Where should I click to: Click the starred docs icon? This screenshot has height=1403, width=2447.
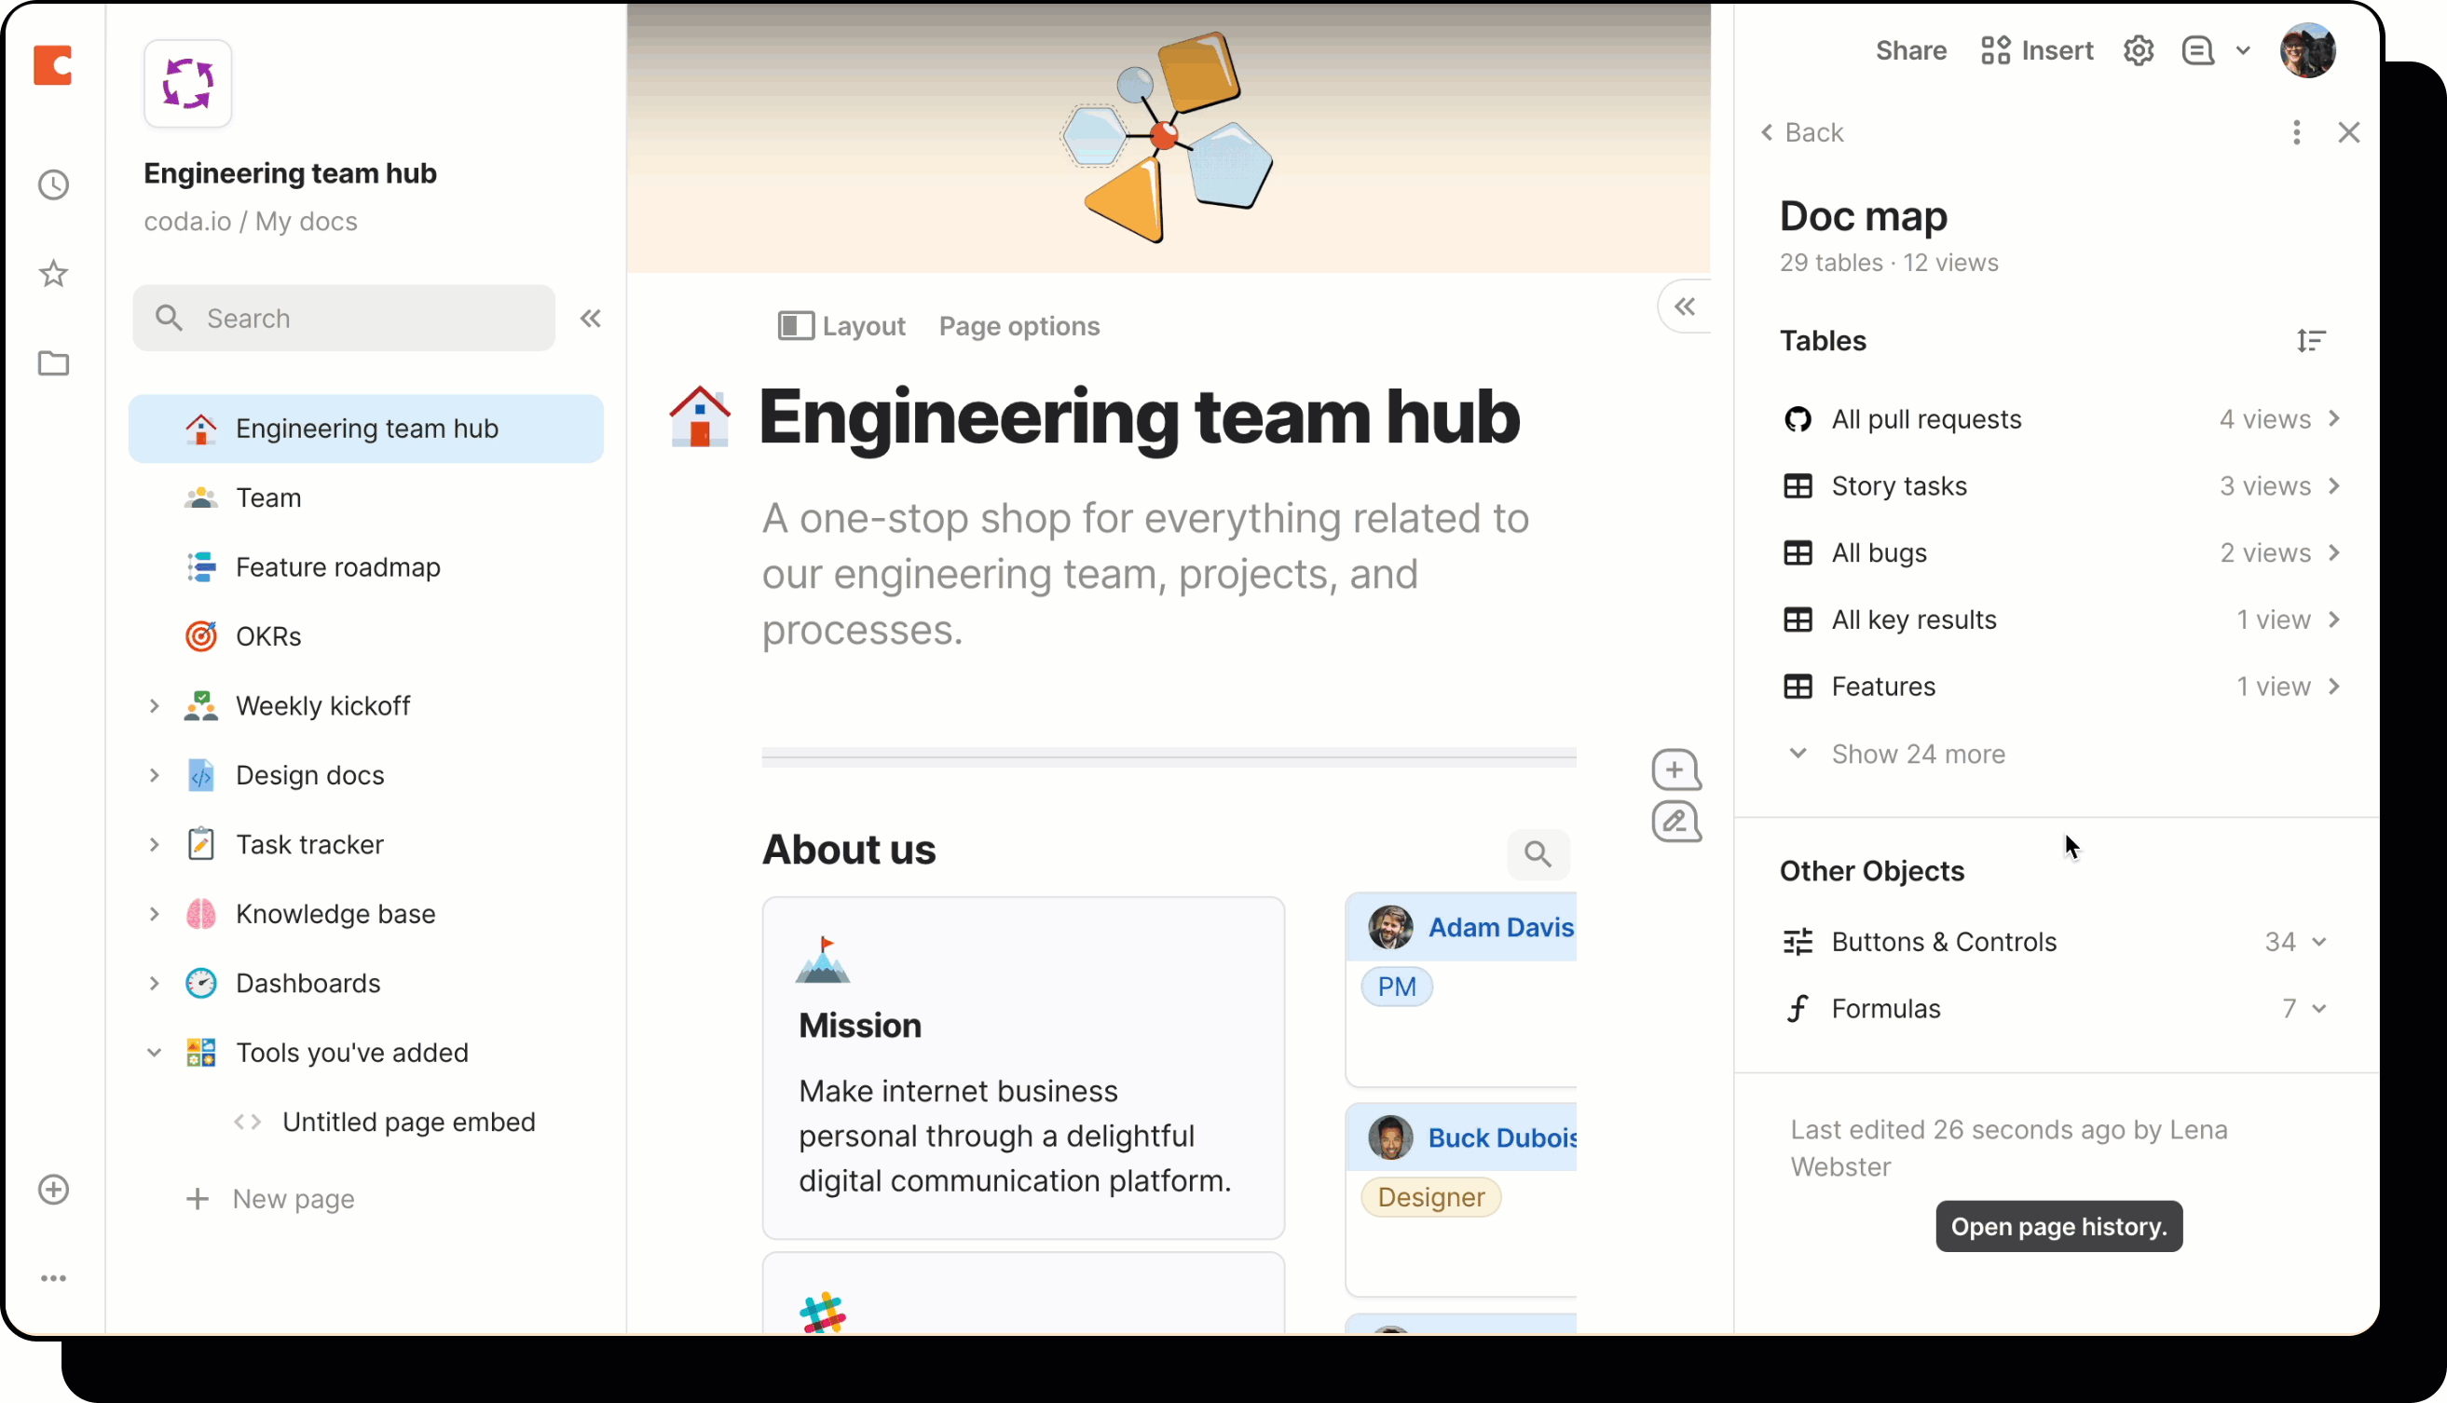(x=54, y=274)
